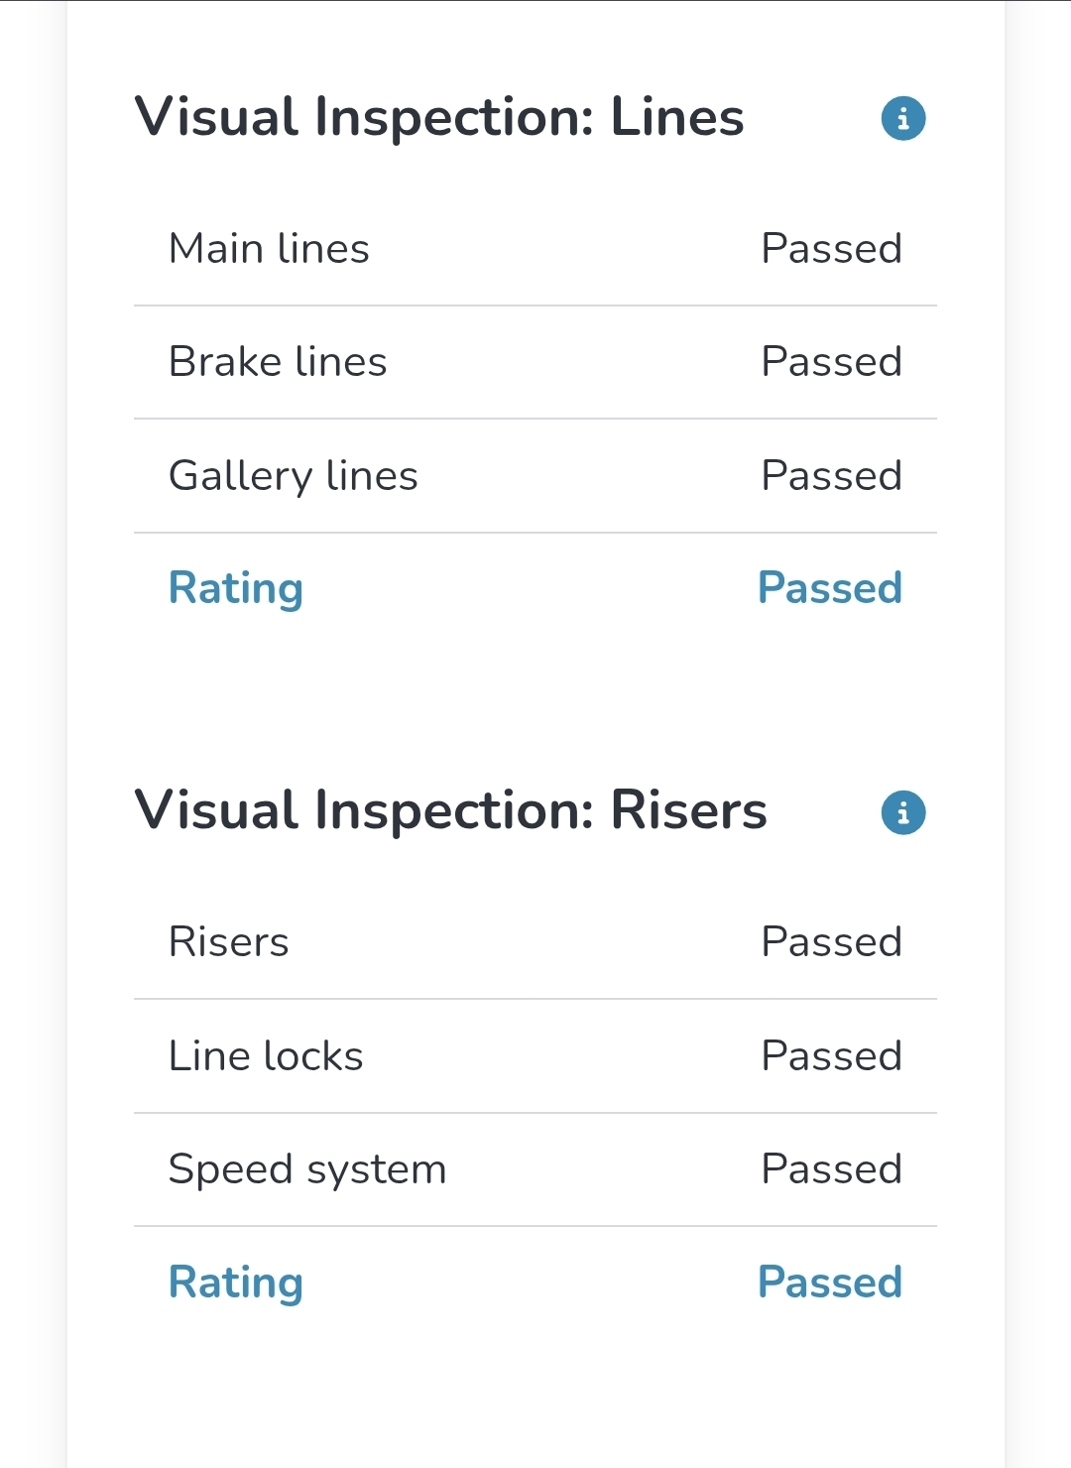Click Passed status for Risers row
Screen dimensions: 1071x1468
(831, 942)
